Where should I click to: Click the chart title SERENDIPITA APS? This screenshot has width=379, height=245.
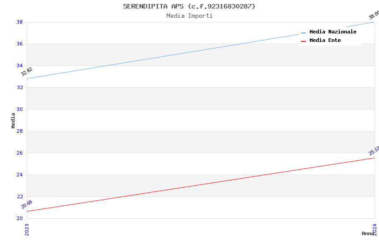click(x=189, y=6)
